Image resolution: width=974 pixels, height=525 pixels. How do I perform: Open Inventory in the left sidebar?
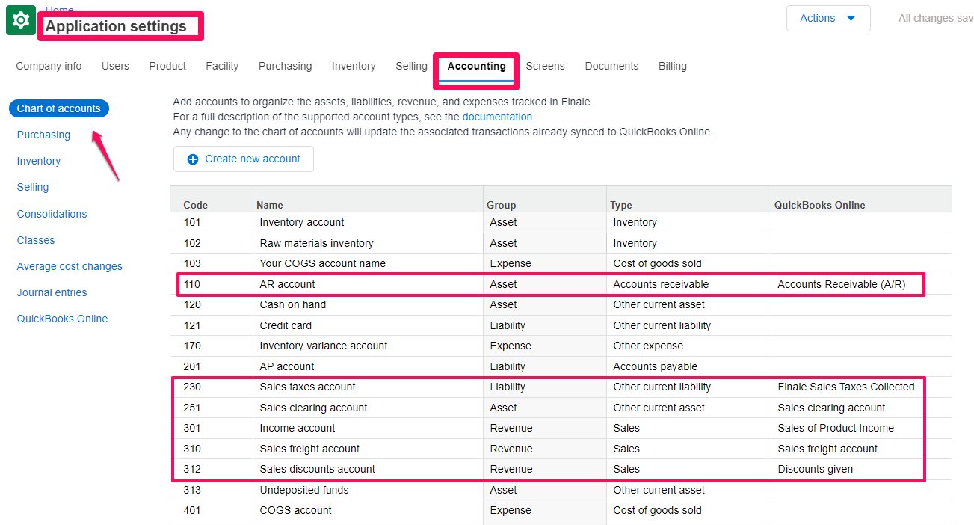39,161
